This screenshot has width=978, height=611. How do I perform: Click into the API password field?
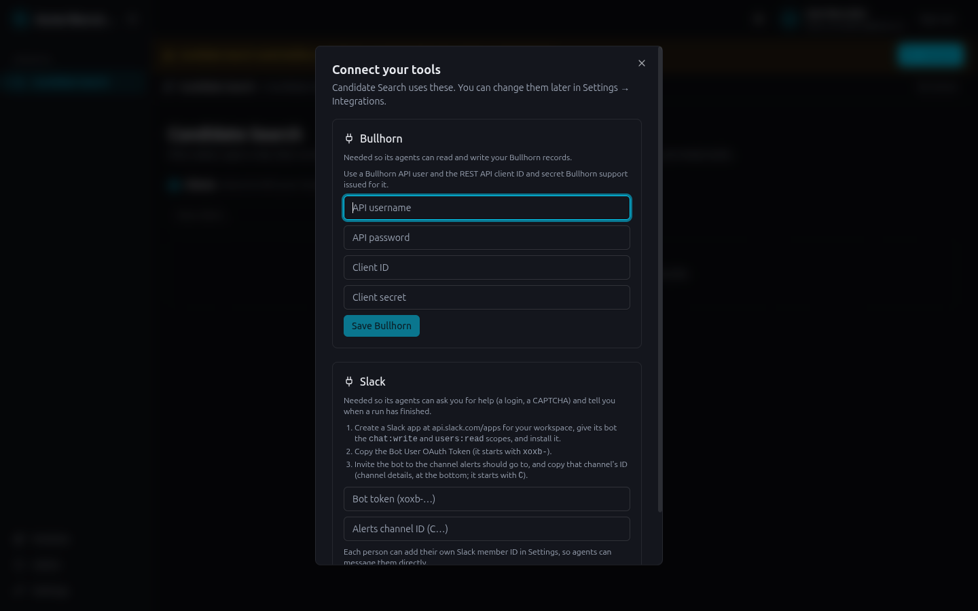tap(487, 238)
